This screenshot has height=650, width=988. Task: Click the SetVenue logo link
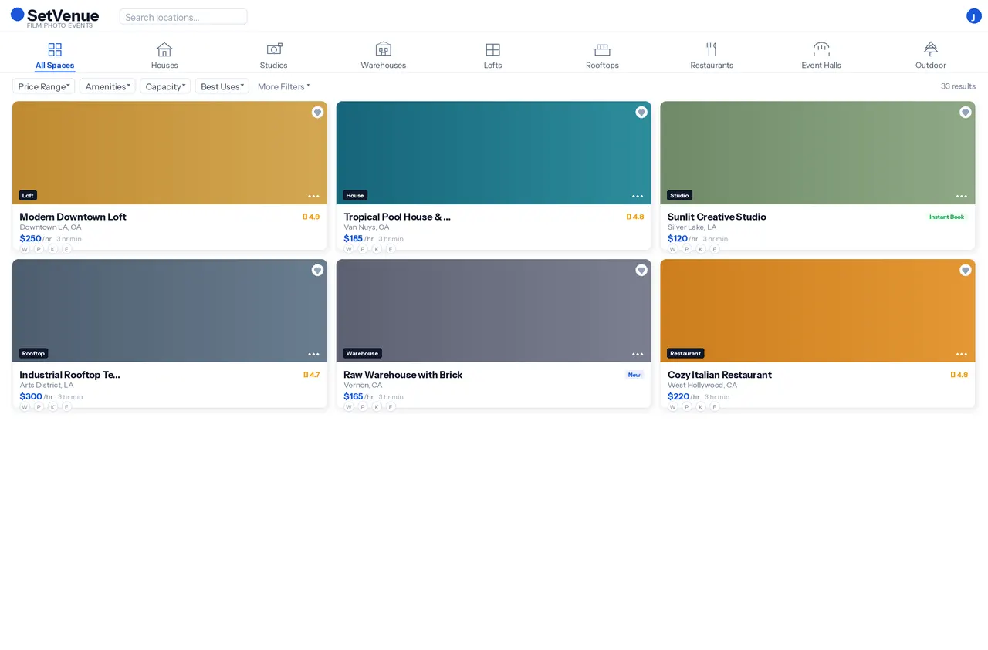coord(55,17)
